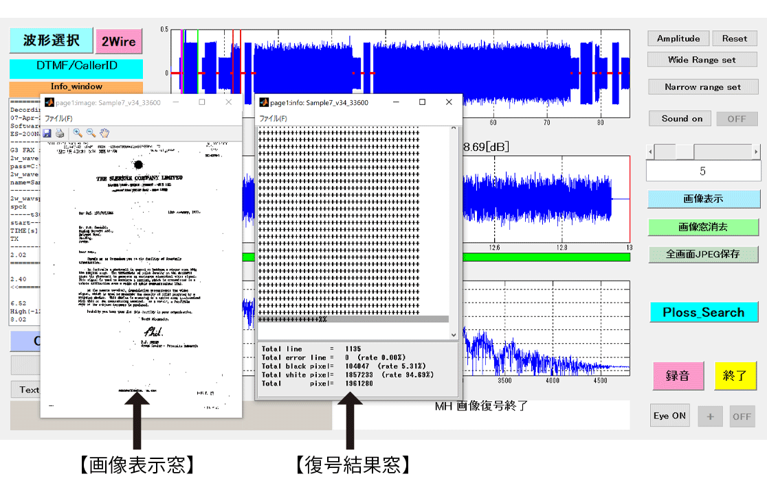This screenshot has height=494, width=767.
Task: Click 'Total line = 1135' text
Action: (x=311, y=349)
